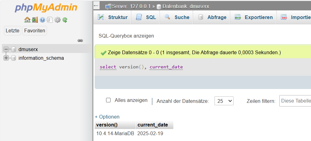Image resolution: width=311 pixels, height=141 pixels.
Task: Click the + Optionen link
Action: click(x=107, y=117)
